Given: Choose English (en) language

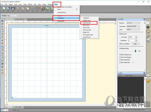Looking at the screenshot, I should click(x=87, y=20).
